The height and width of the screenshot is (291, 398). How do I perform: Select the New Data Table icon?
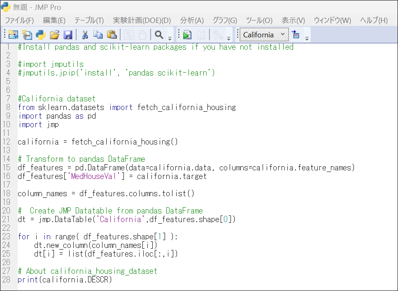point(13,35)
